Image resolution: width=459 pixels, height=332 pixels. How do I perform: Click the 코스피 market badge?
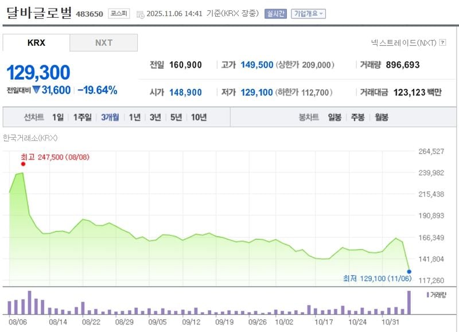point(119,13)
